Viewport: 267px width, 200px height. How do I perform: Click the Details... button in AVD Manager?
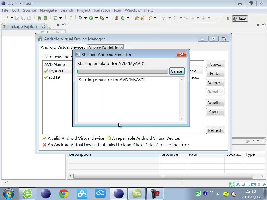tap(215, 103)
